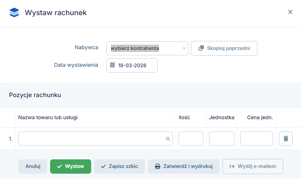This screenshot has width=301, height=179.
Task: Focus the product or service name field
Action: (92, 138)
